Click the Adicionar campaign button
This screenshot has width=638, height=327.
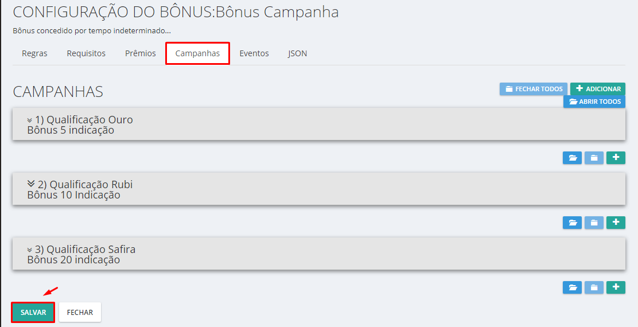coord(598,89)
